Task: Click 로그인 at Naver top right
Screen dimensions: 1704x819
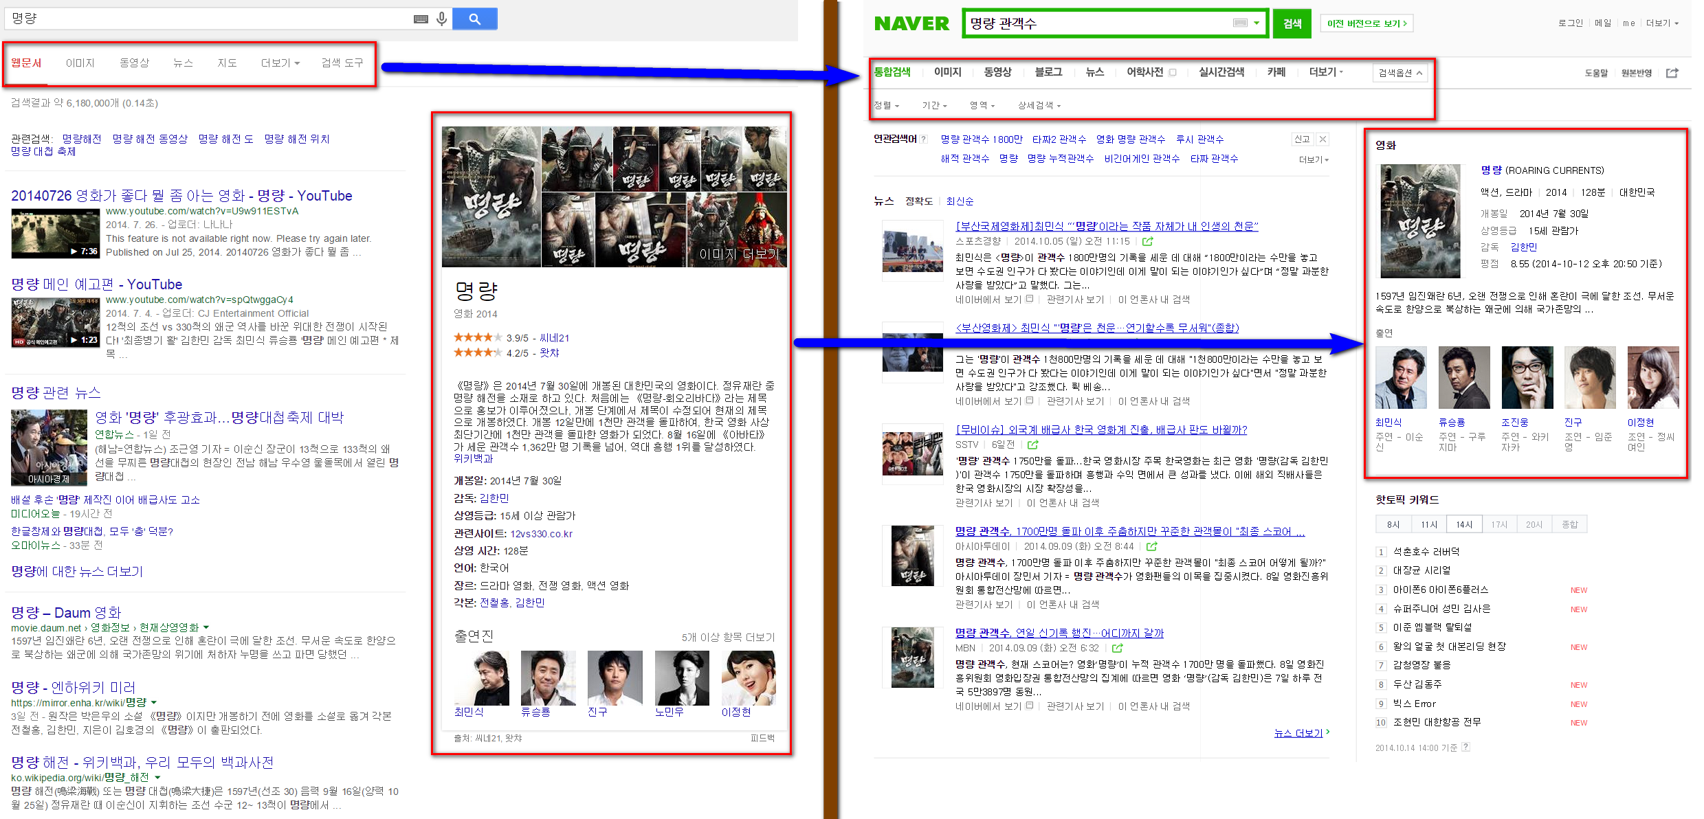Action: click(1570, 23)
